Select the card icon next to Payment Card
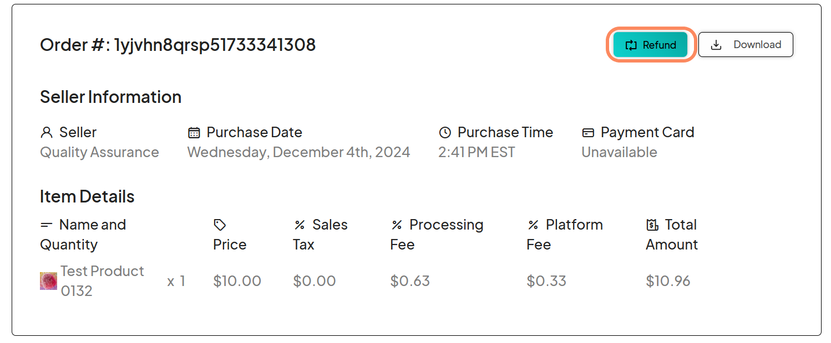Screen dimensions: 831x343 (x=587, y=132)
